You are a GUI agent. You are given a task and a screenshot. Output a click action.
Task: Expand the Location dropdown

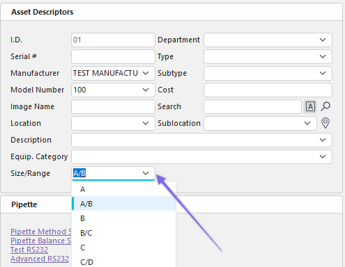pos(146,123)
